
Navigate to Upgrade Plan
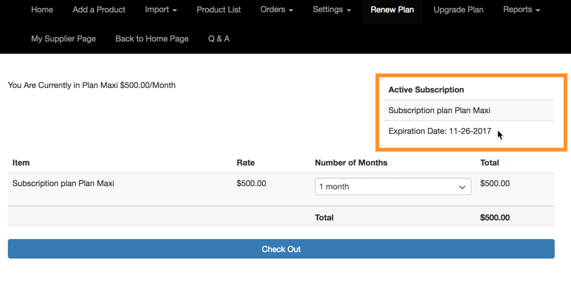(458, 10)
